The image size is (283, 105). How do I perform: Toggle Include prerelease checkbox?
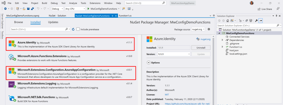(x=78, y=29)
